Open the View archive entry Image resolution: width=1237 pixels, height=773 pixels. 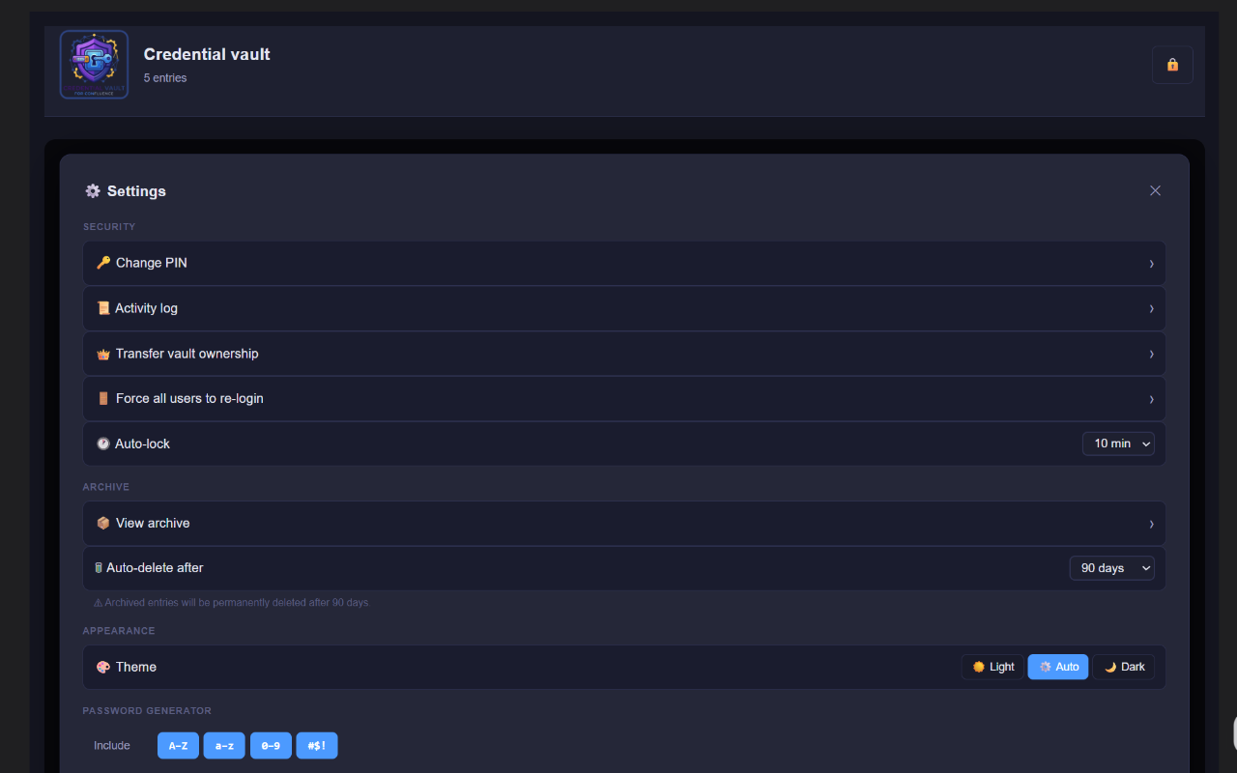624,523
